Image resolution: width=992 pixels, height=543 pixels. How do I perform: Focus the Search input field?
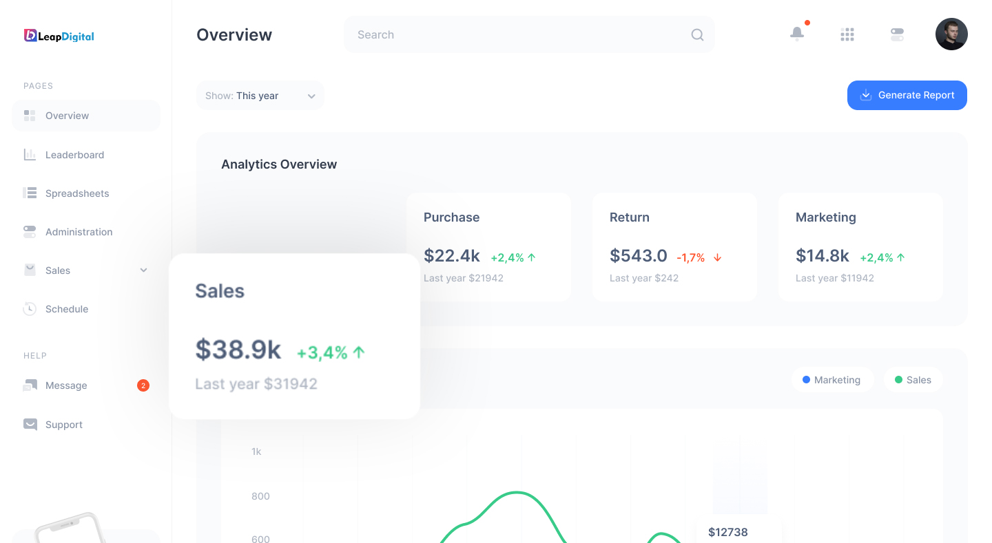tap(529, 34)
